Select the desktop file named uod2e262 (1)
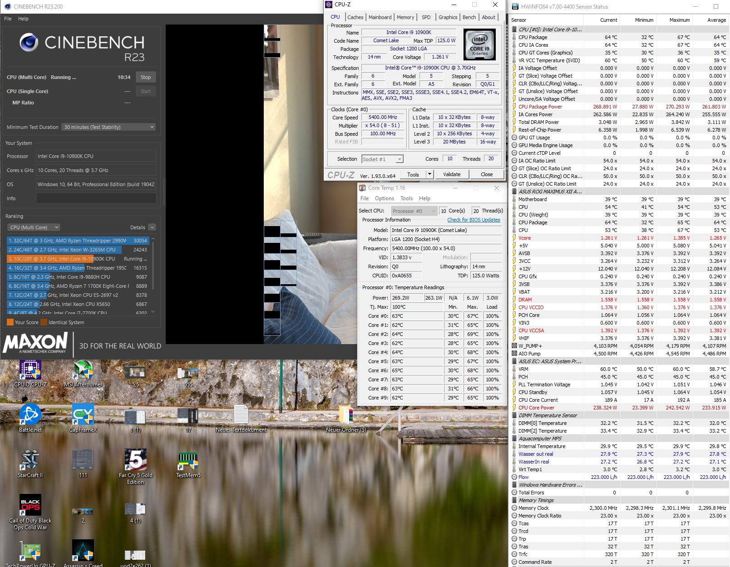 135,558
